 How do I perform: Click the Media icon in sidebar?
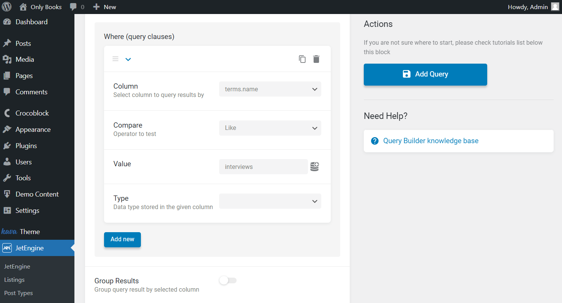(x=7, y=59)
